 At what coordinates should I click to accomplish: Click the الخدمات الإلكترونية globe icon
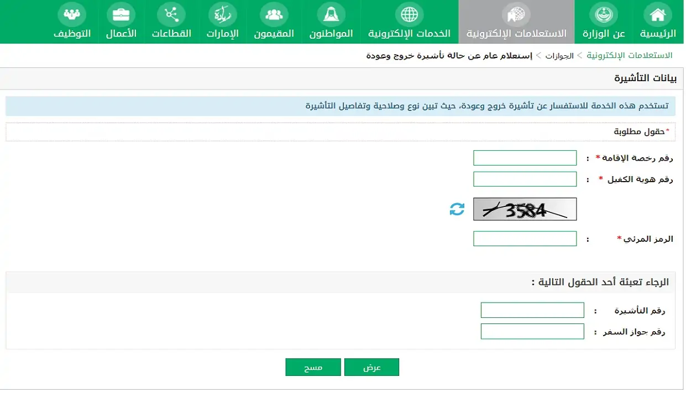pos(408,14)
